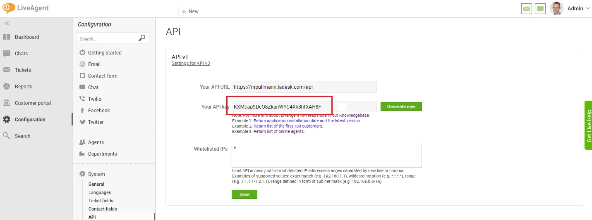Click the Twilio phone icon
The image size is (592, 220).
click(82, 99)
